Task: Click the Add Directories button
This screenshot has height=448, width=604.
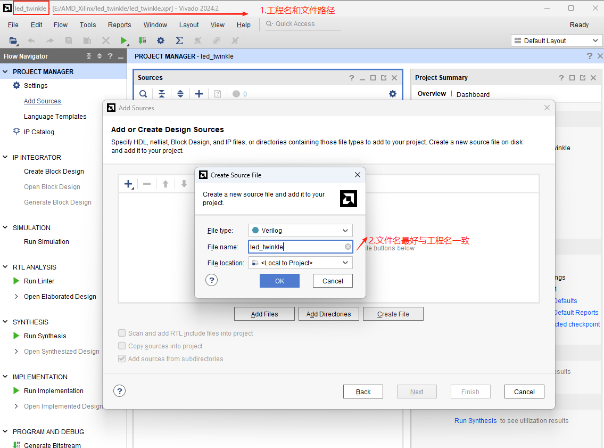Action: (x=328, y=314)
